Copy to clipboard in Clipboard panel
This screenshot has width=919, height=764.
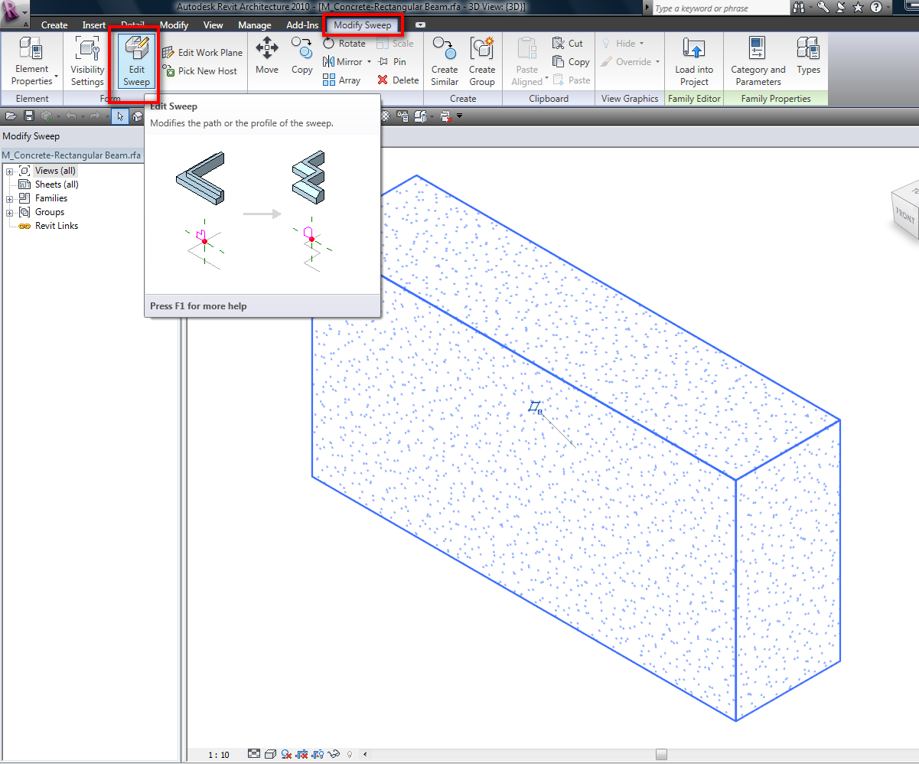pos(571,62)
